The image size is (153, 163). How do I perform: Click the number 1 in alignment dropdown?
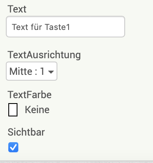click(42, 72)
